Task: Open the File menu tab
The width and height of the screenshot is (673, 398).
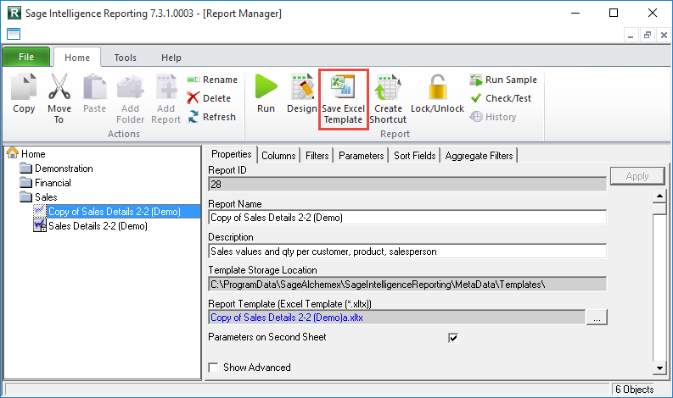Action: (x=26, y=57)
